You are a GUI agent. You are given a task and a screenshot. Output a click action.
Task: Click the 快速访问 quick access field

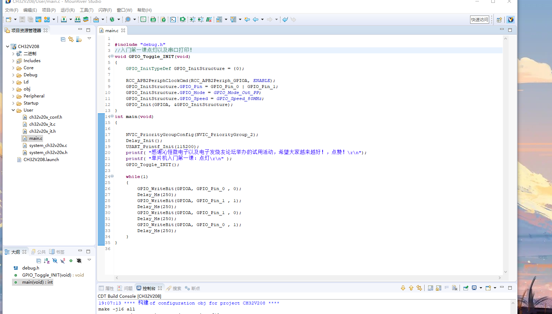click(x=480, y=20)
